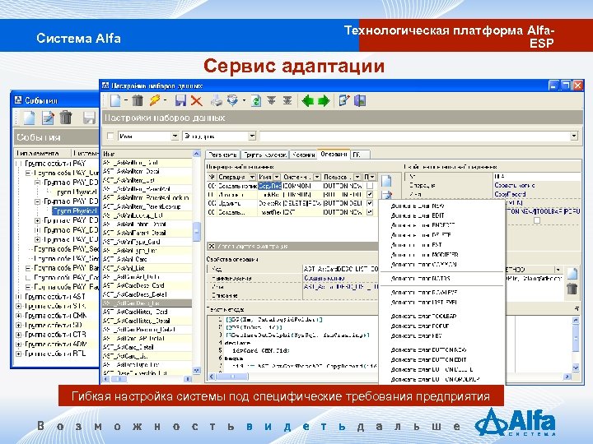Choose Добавить флаг BUTTON NEW menu entry
Screen dimensions: 593x444
coord(441,350)
